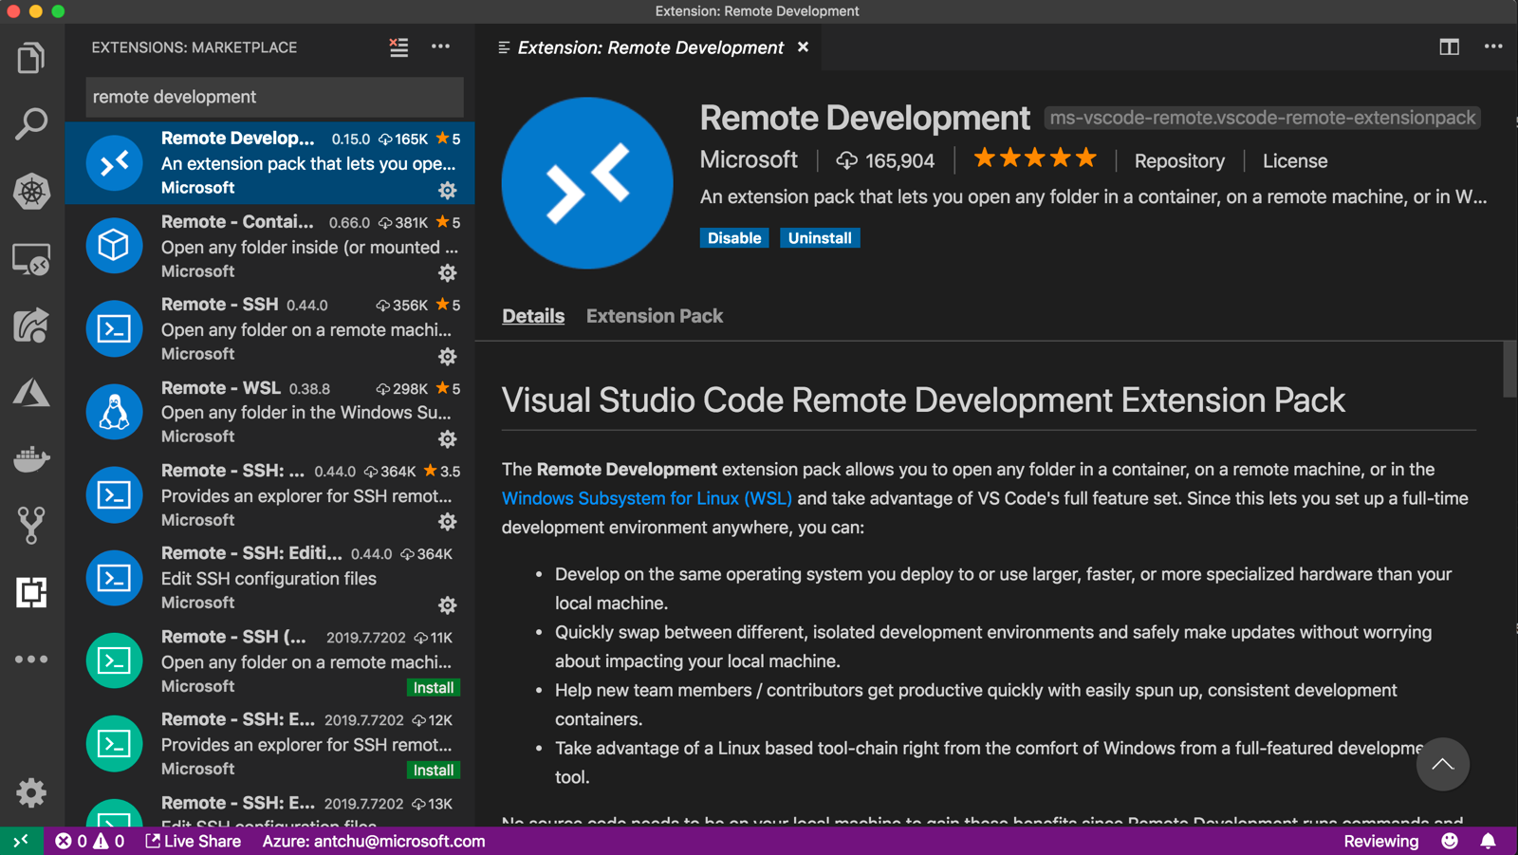The width and height of the screenshot is (1518, 855).
Task: Open manage gear for Remote Development extension
Action: tap(448, 190)
